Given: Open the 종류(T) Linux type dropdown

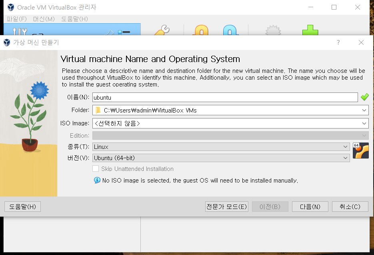Looking at the screenshot, I should coord(221,147).
